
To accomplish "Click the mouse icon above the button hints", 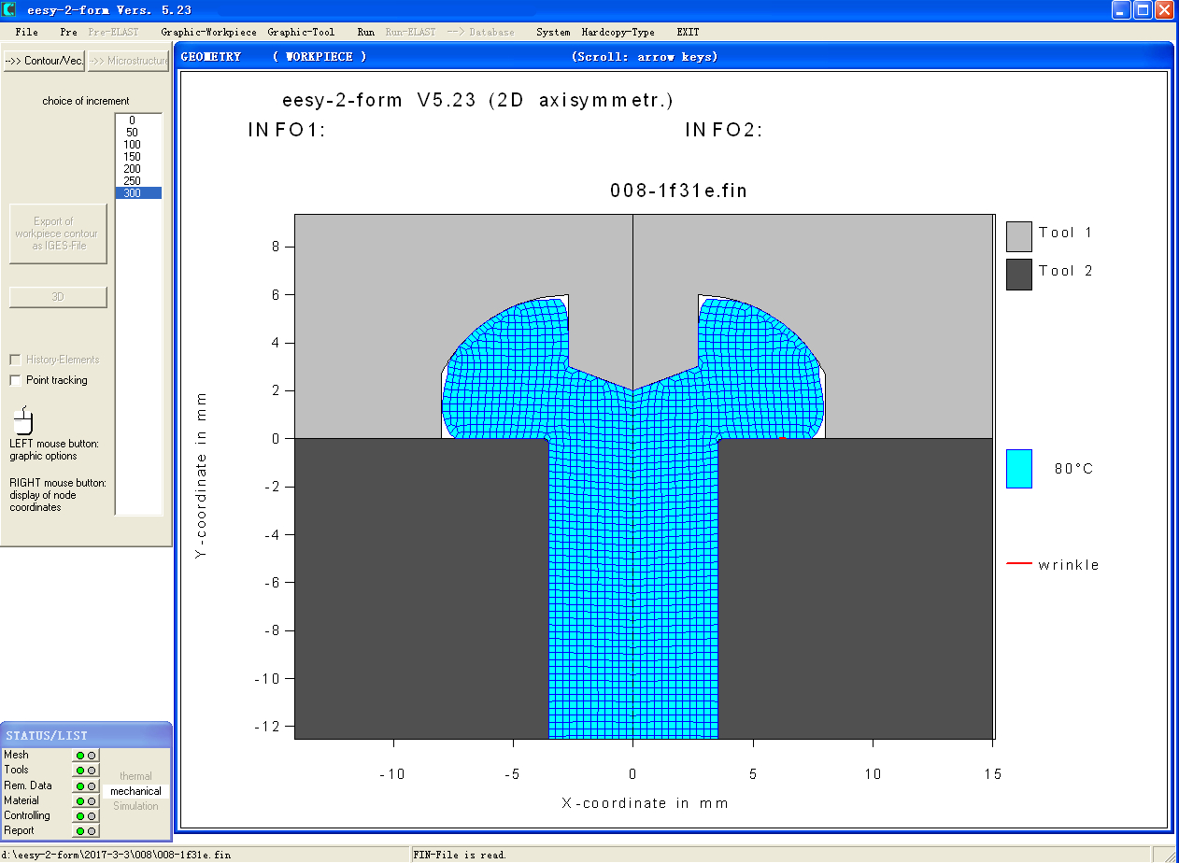I will (x=23, y=419).
